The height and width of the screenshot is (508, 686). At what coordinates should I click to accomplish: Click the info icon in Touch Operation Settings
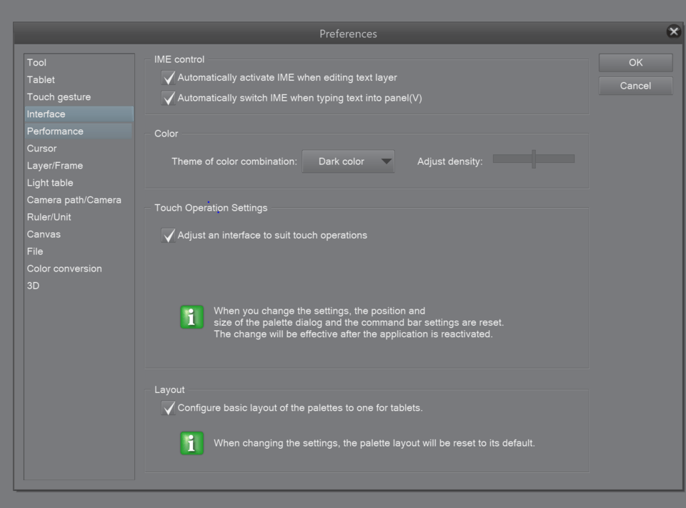pyautogui.click(x=191, y=317)
